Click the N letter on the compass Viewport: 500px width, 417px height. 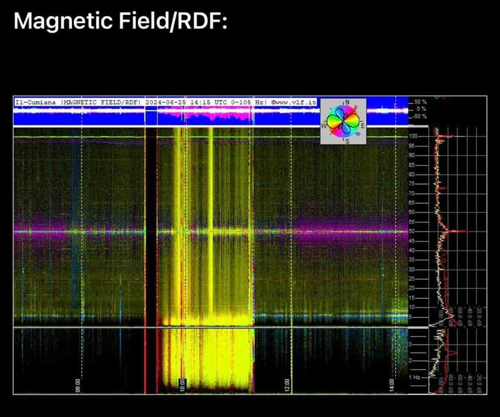347,102
